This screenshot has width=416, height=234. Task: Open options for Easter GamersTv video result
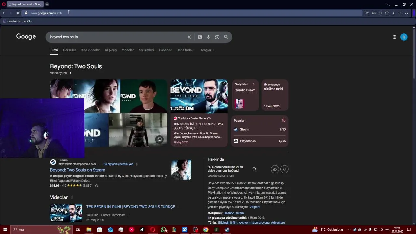tap(128, 215)
